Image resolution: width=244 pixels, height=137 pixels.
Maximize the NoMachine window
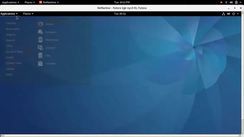pyautogui.click(x=235, y=8)
